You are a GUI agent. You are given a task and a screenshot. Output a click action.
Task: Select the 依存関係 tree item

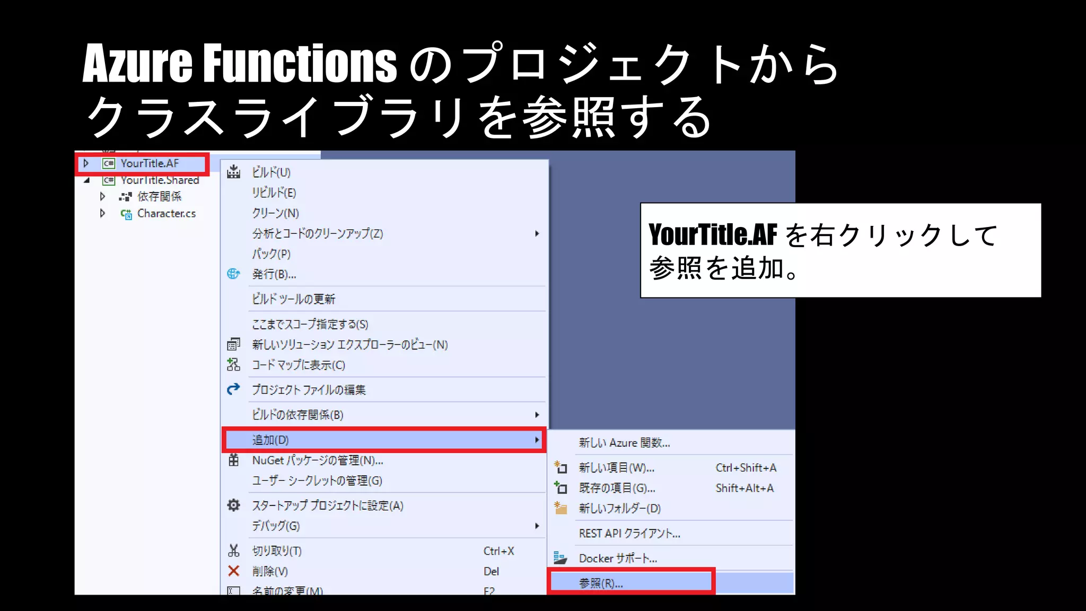(159, 197)
